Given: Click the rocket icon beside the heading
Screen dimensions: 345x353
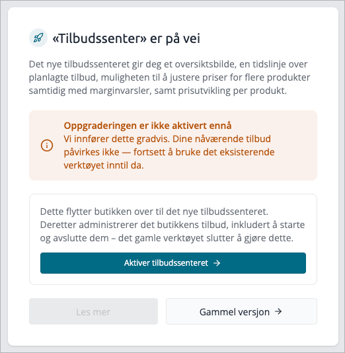Looking at the screenshot, I should [x=38, y=38].
